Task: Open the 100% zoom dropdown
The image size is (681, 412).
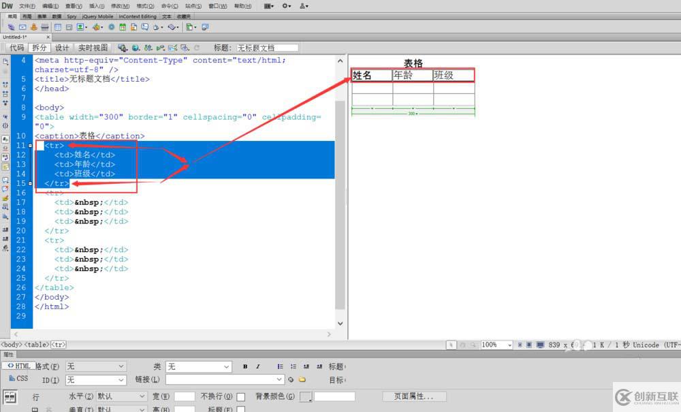Action: coord(496,345)
